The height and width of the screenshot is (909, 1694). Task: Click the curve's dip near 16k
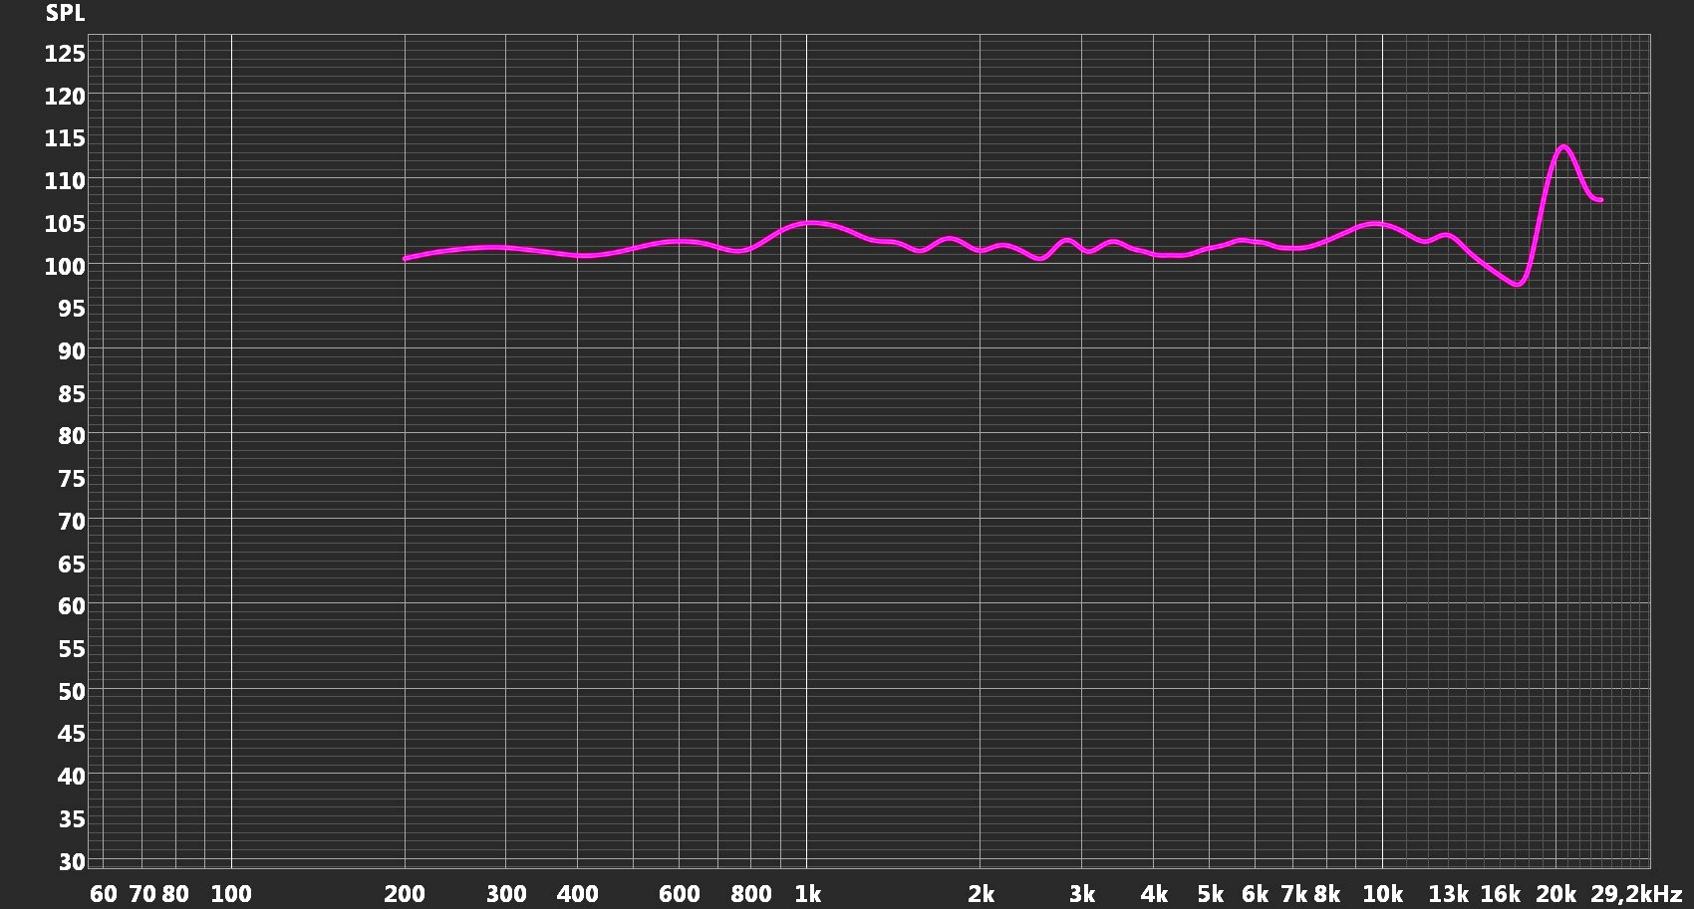tap(1517, 284)
